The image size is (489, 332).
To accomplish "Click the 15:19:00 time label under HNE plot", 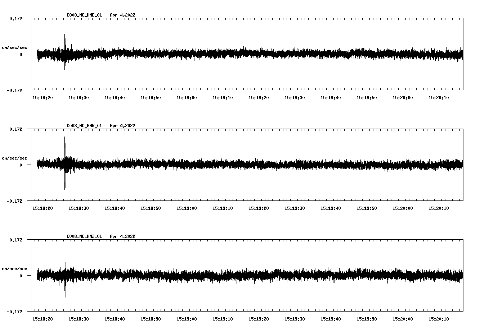I will pos(187,98).
